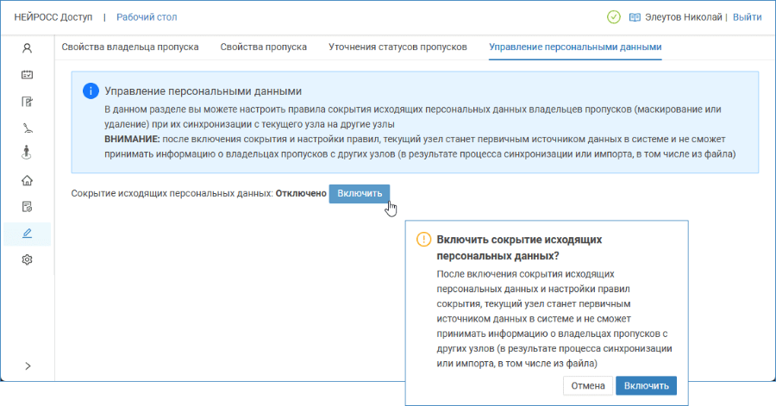
Task: Click the yellow warning icon in popup
Action: click(x=423, y=240)
